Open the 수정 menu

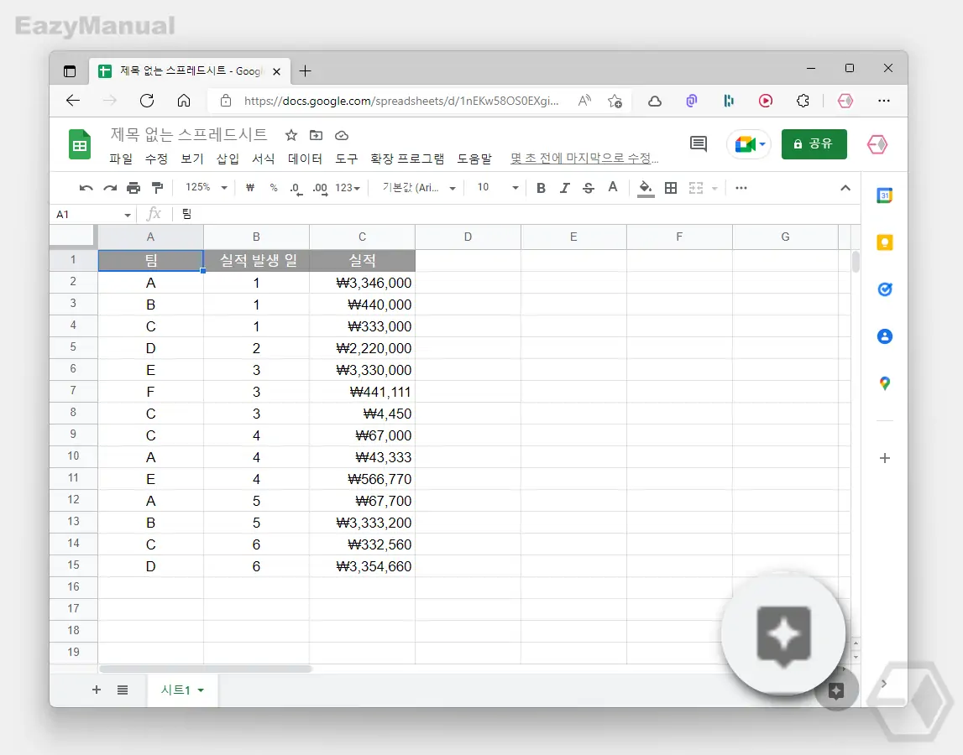tap(156, 159)
